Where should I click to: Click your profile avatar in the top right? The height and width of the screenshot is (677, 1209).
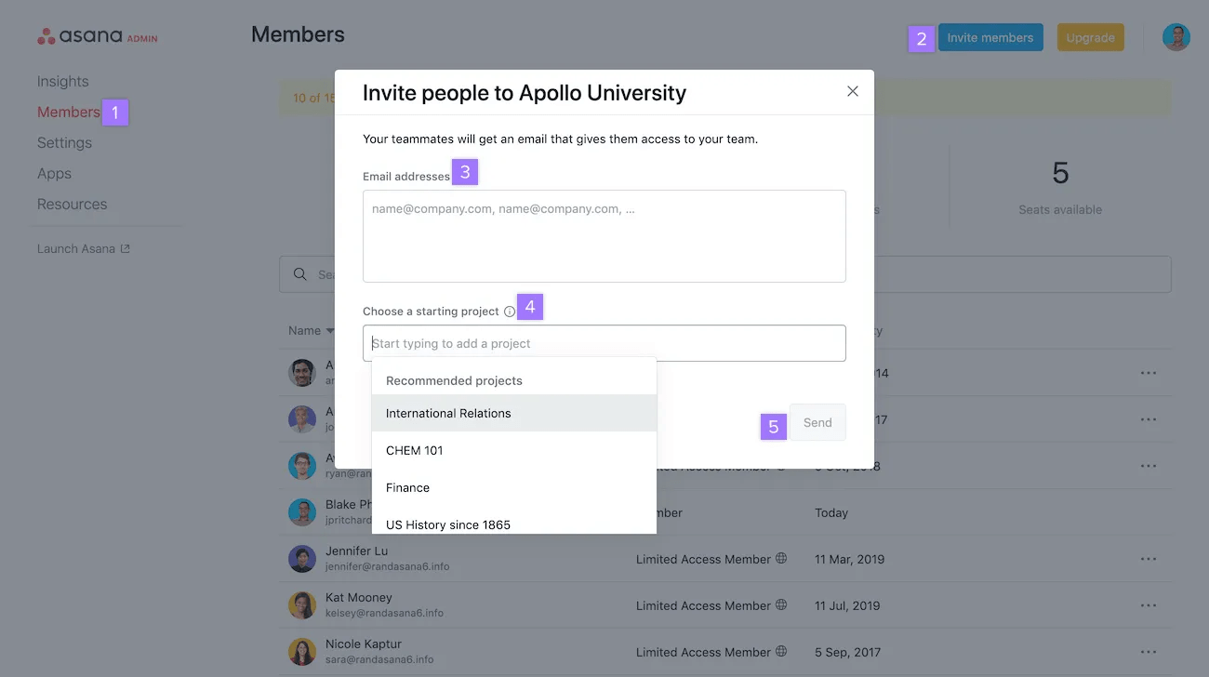coord(1176,37)
